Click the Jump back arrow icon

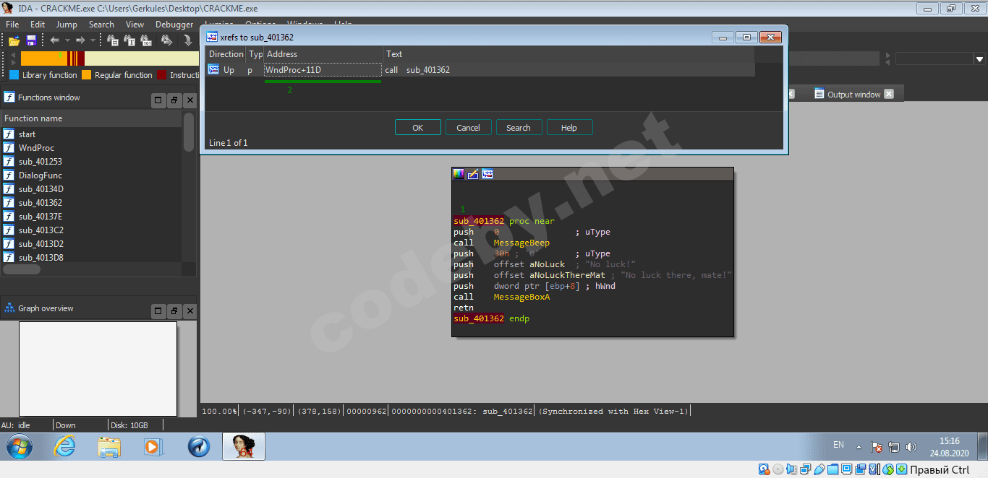54,40
